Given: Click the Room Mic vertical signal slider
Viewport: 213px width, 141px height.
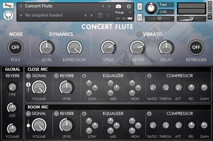Looking at the screenshot, I should pos(28,125).
